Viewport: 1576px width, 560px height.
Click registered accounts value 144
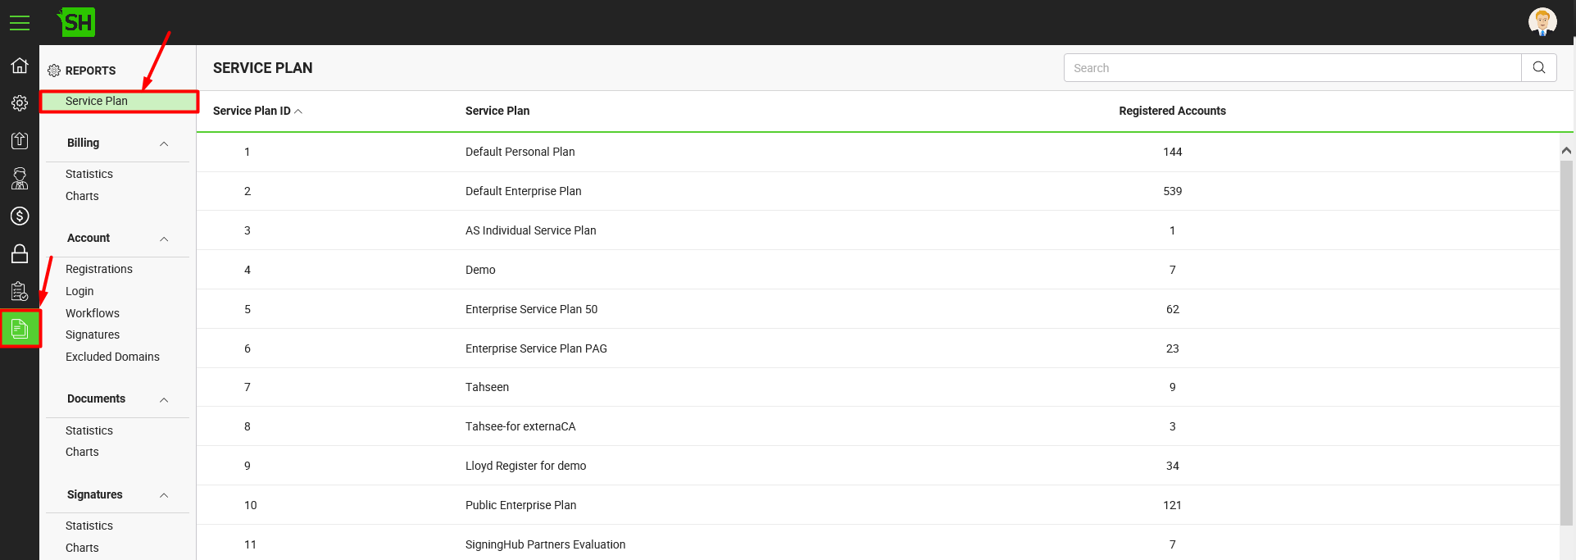coord(1172,152)
